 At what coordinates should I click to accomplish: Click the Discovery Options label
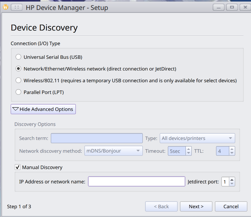pos(35,124)
